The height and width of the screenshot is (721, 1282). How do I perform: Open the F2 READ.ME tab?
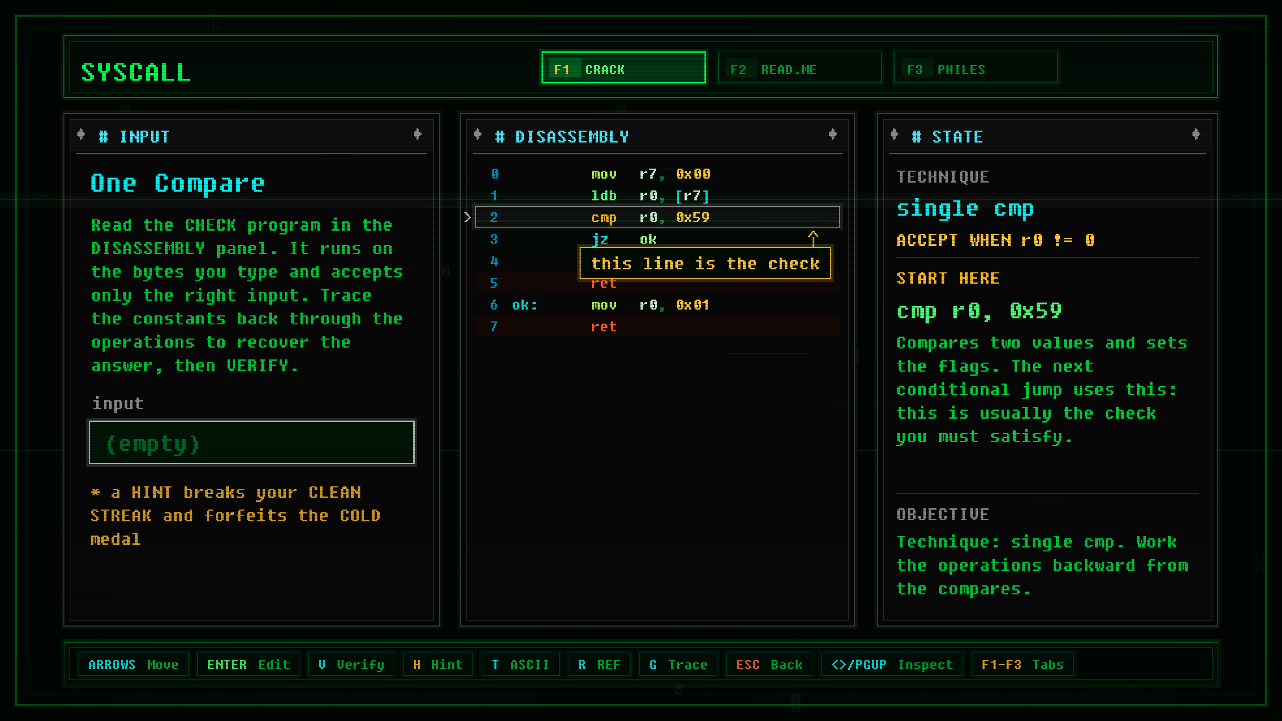(799, 68)
